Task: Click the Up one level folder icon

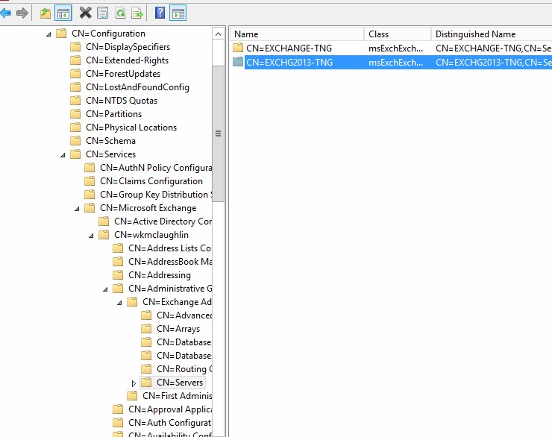Action: tap(45, 13)
